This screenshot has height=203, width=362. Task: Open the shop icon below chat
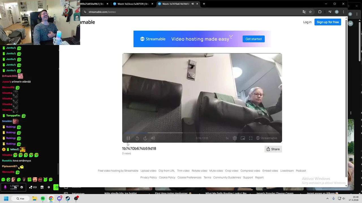pyautogui.click(x=42, y=187)
